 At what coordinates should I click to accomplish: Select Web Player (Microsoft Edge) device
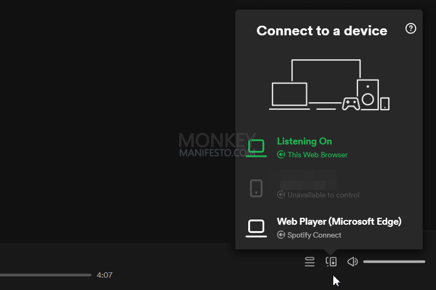(329, 228)
